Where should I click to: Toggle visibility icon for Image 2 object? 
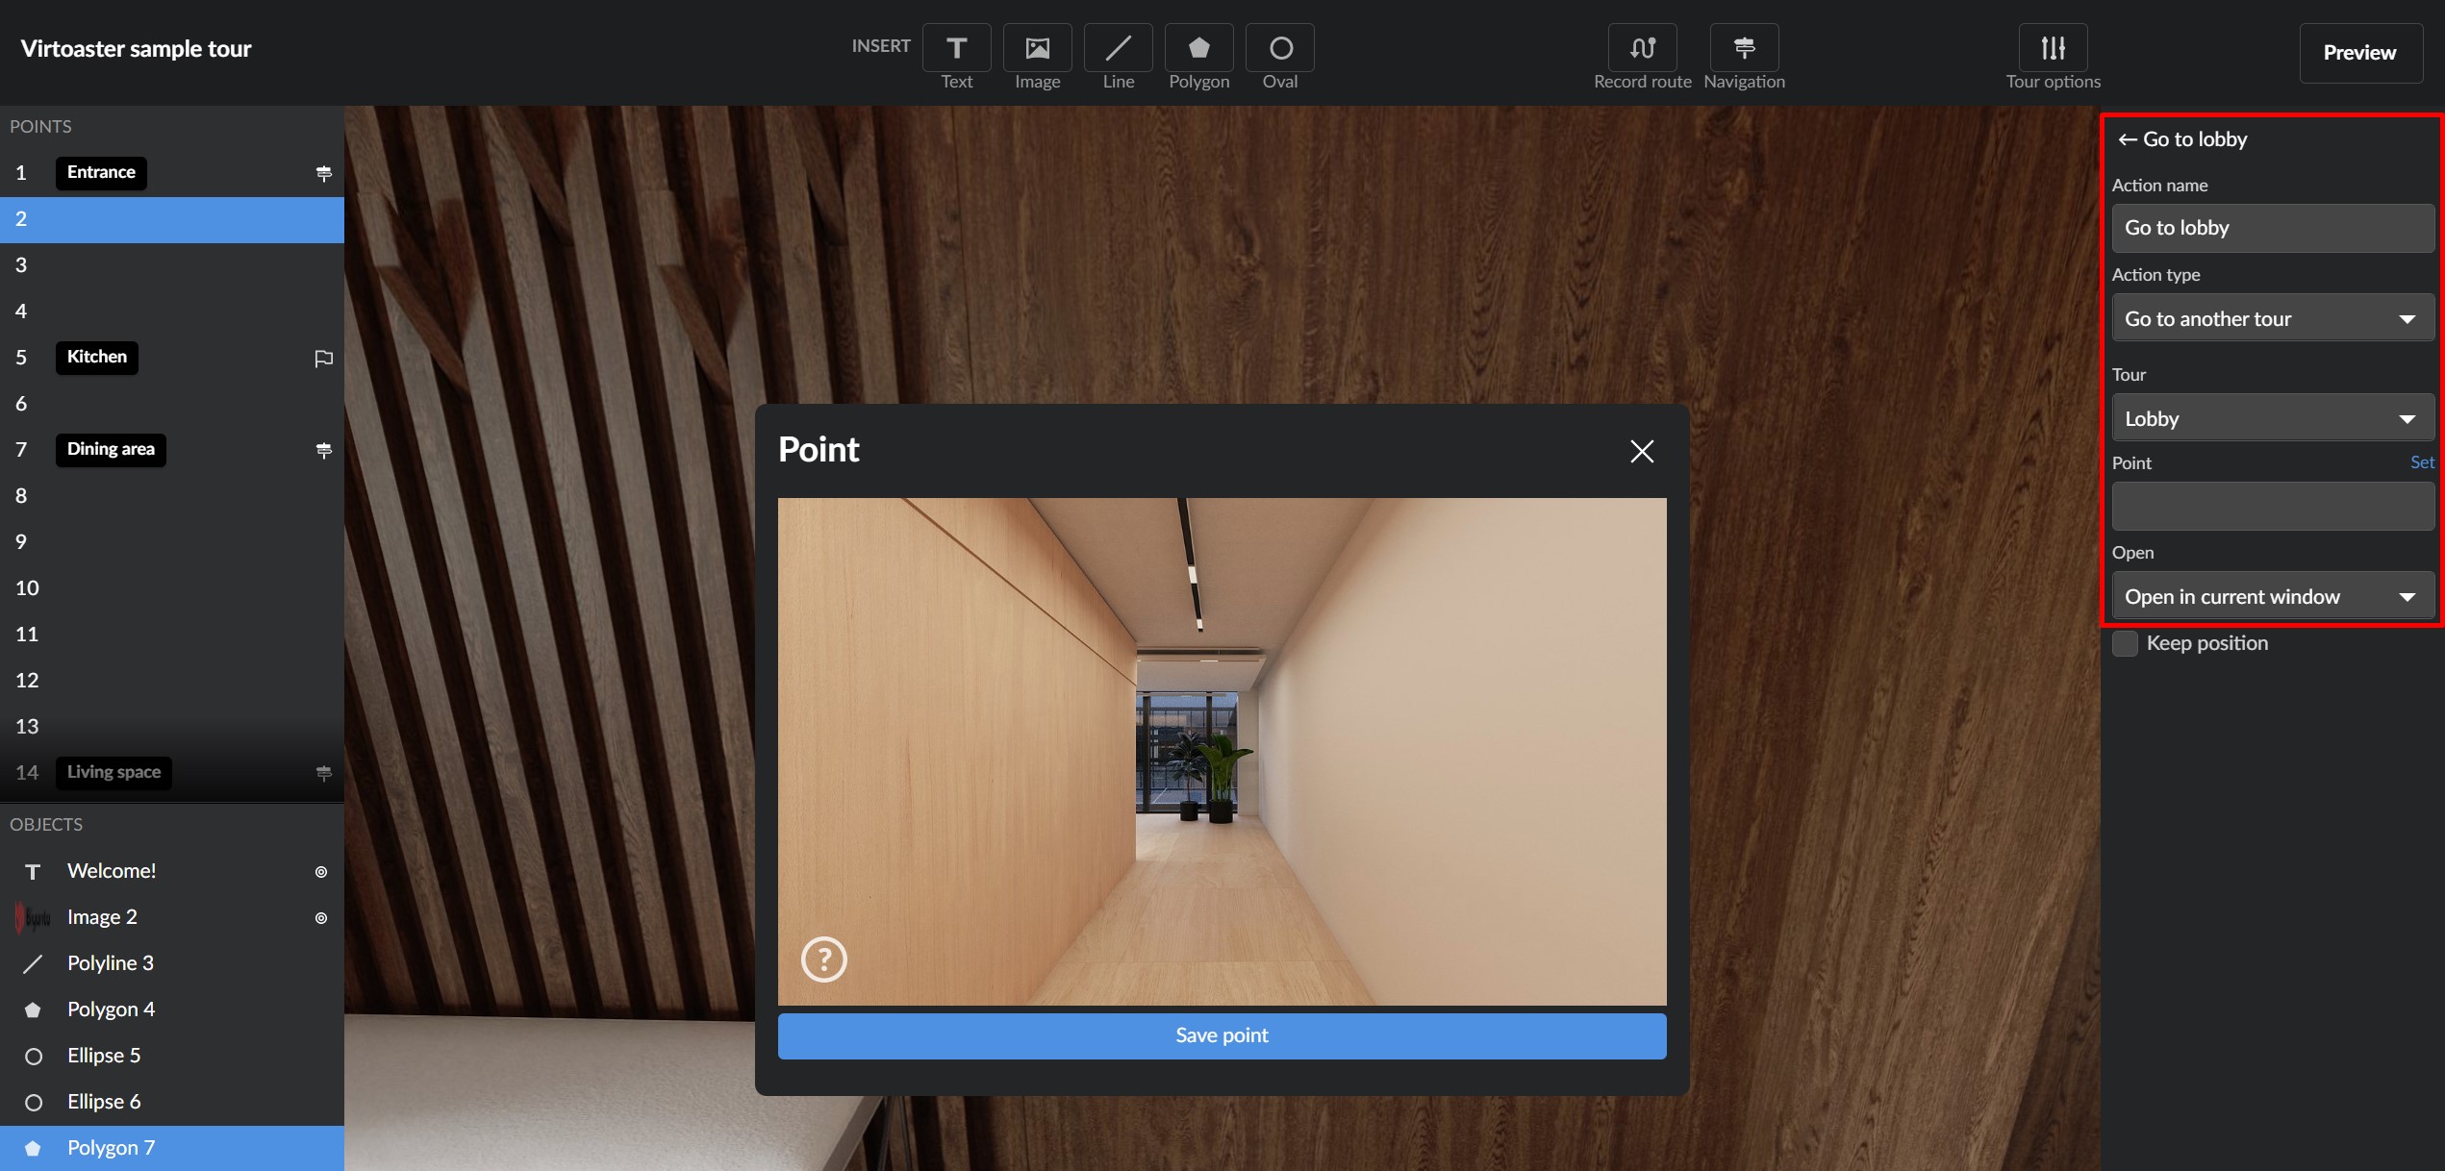pyautogui.click(x=321, y=918)
